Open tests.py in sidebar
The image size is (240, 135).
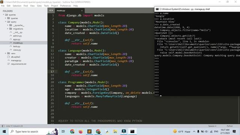click(16, 46)
